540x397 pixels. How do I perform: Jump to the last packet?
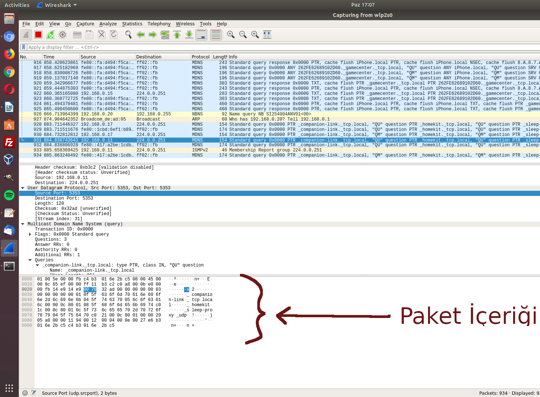click(x=189, y=35)
